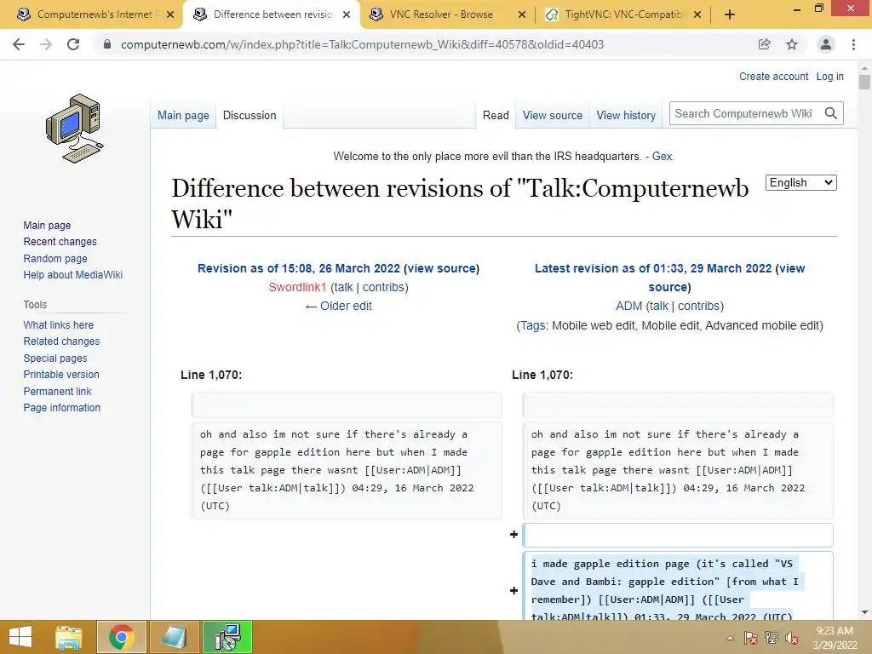Open Chrome three-dot menu
The image size is (872, 654).
point(853,44)
